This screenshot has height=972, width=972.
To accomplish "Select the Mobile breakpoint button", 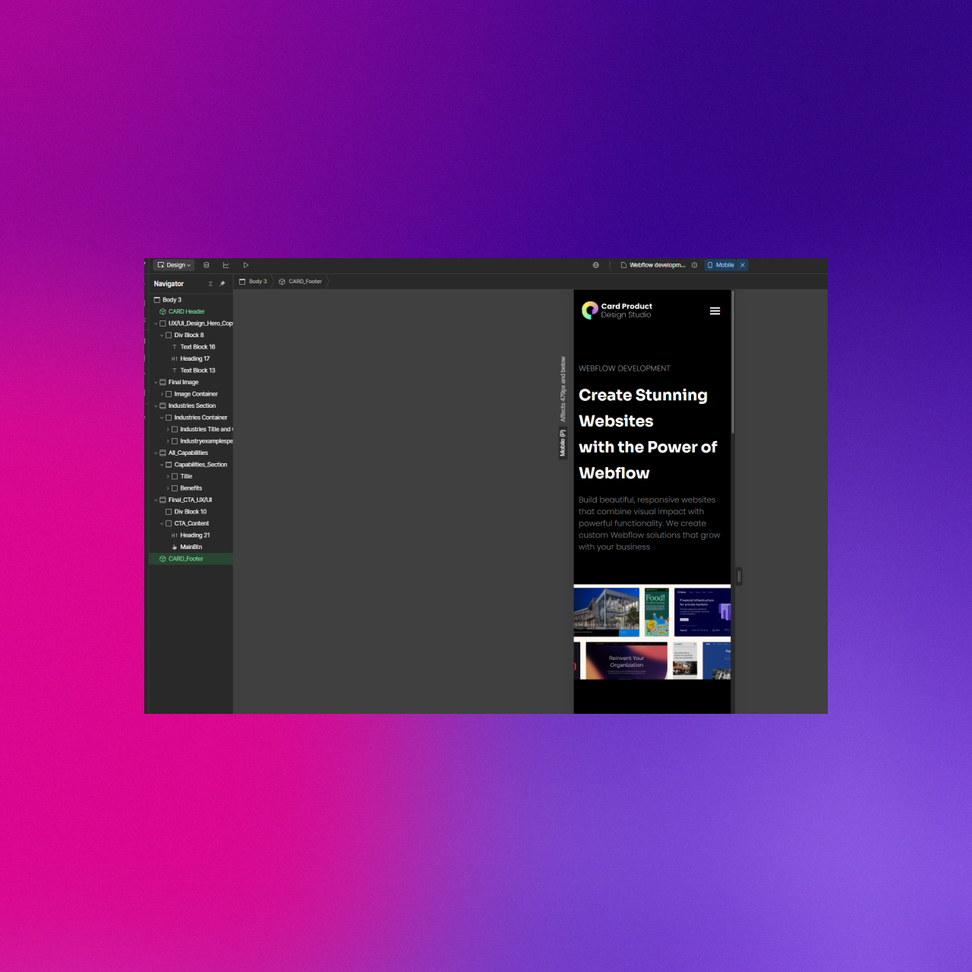I will pyautogui.click(x=721, y=265).
